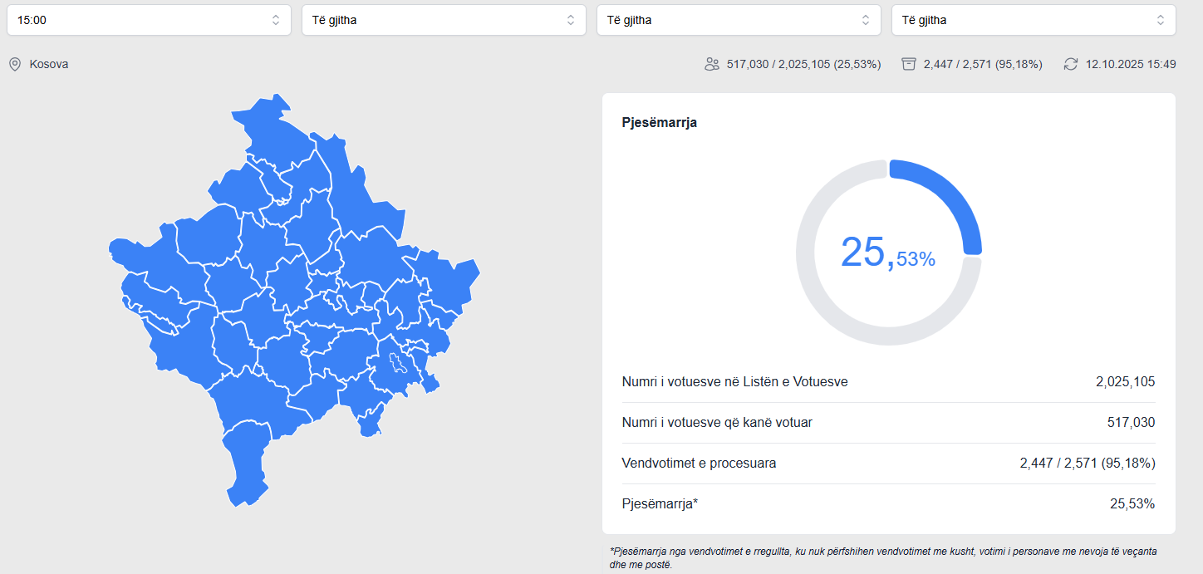Click the 12.10.2025 15:49 timestamp

1131,64
